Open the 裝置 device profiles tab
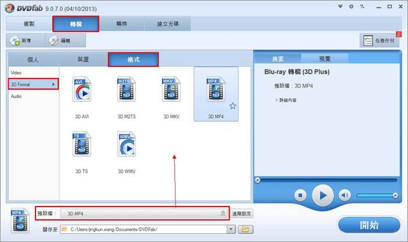 (x=83, y=59)
